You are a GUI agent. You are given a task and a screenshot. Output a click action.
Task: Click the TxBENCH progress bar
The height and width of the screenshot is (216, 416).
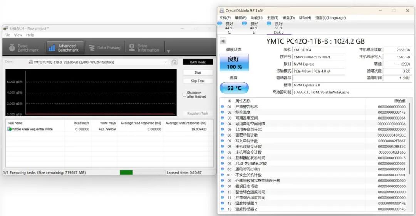[x=142, y=172]
